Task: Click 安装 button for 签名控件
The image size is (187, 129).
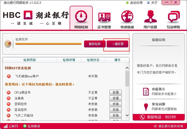Action: coord(116,110)
